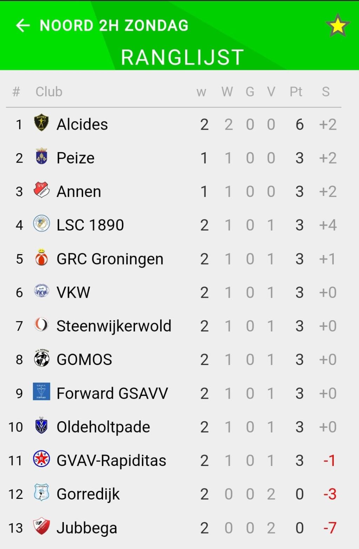Tap the RANGLIJST tab heading
Viewport: 359px width, 549px height.
tap(182, 57)
